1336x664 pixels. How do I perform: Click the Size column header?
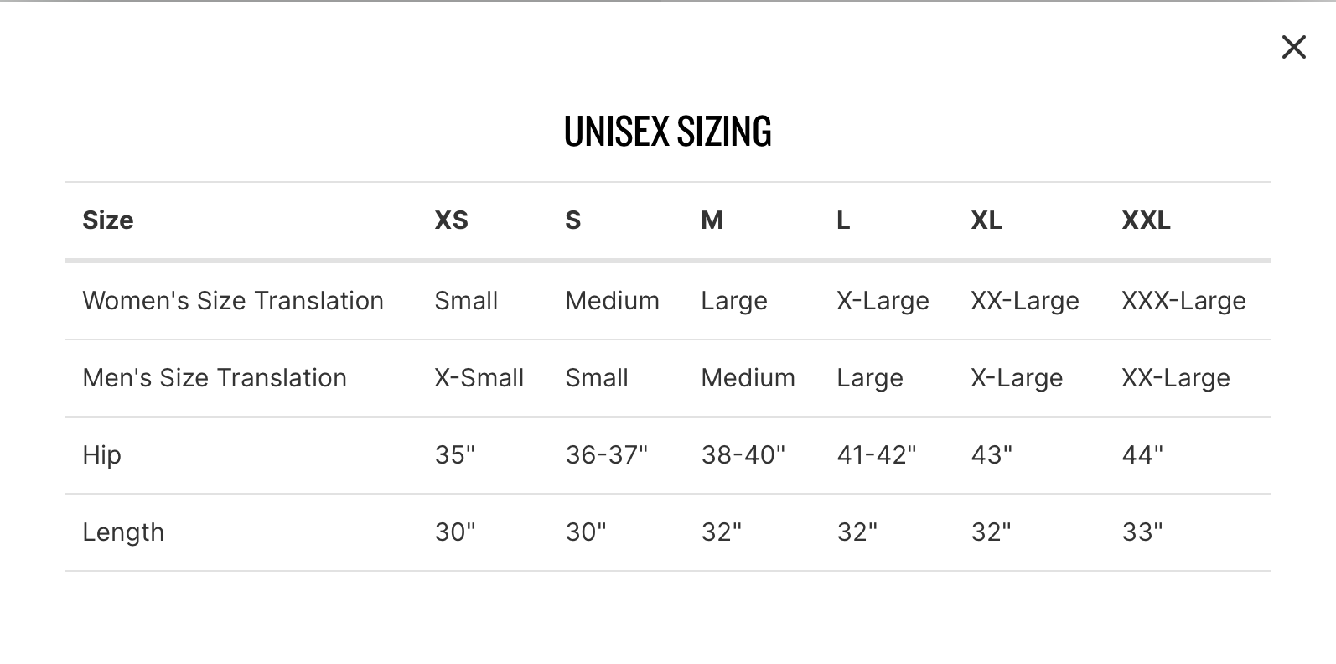coord(108,220)
